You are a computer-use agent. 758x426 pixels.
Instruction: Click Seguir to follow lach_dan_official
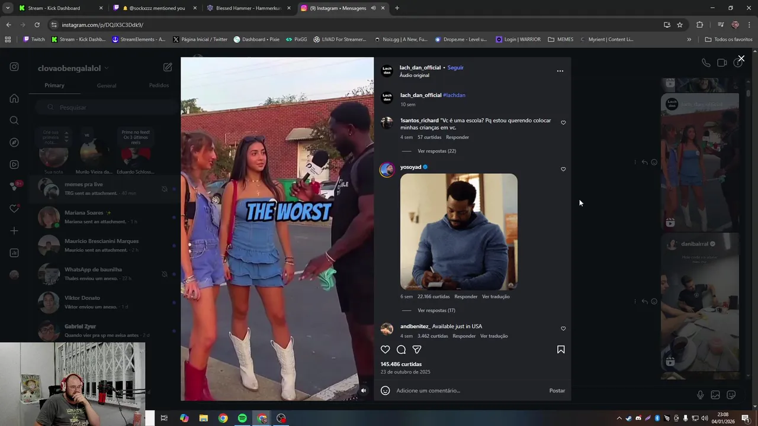coord(455,67)
